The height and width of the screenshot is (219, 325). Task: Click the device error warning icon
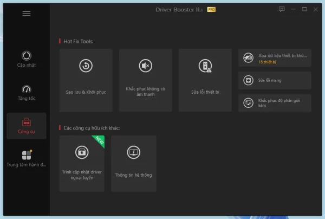[205, 66]
